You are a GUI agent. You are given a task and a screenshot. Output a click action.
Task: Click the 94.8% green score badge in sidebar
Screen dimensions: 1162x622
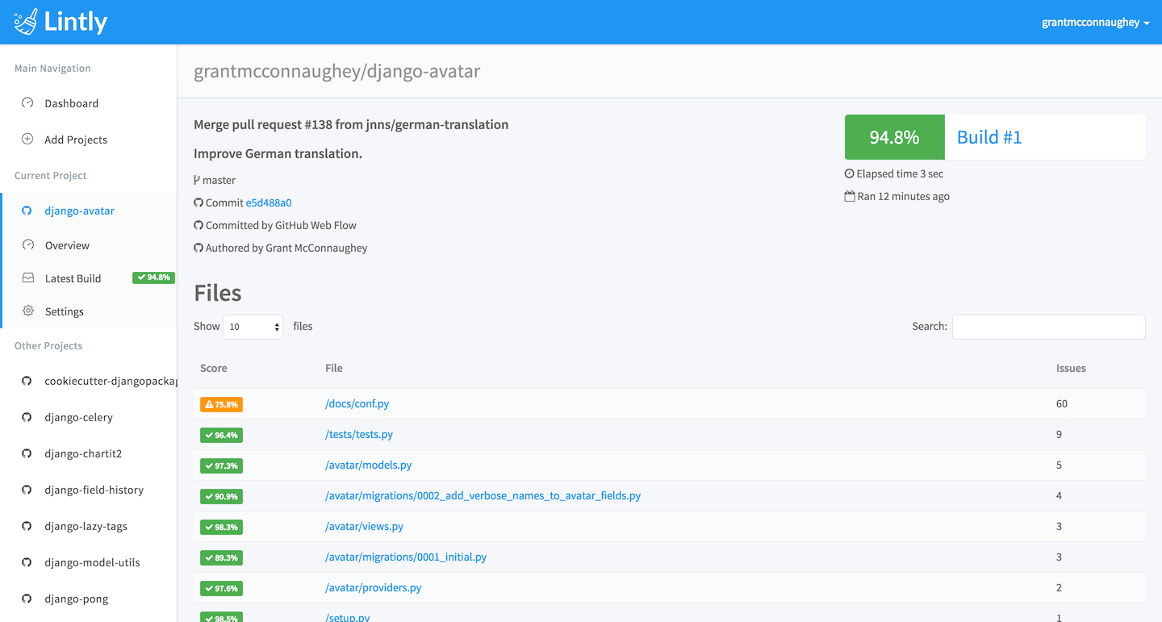point(153,278)
